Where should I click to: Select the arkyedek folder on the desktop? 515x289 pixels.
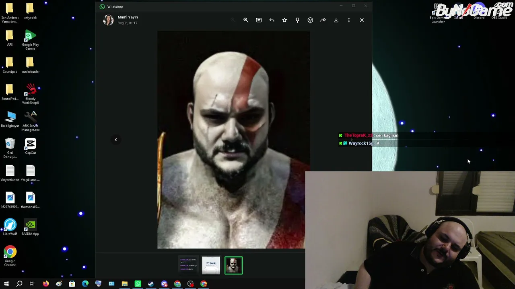click(x=30, y=12)
